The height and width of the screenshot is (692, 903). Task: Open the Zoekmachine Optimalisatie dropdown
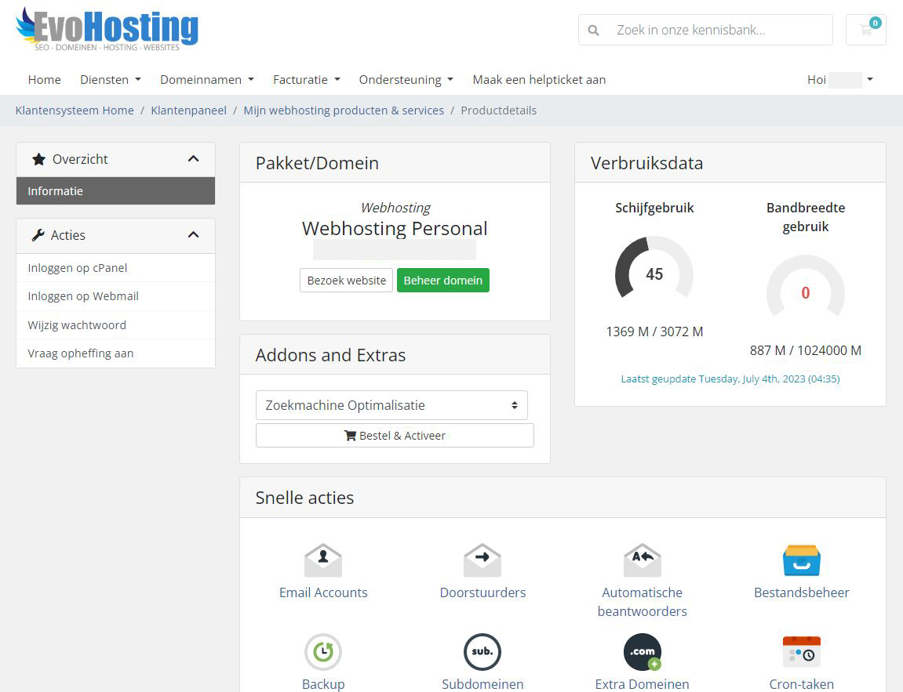[x=391, y=405]
